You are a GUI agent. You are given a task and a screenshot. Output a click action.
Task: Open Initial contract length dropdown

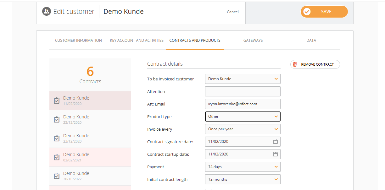pos(243,179)
